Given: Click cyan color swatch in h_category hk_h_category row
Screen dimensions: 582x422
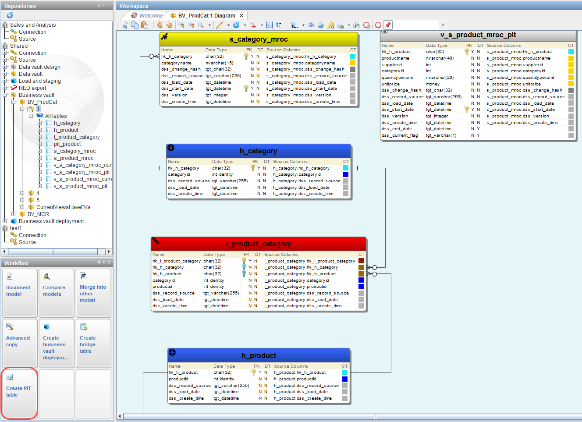Looking at the screenshot, I should tap(346, 168).
